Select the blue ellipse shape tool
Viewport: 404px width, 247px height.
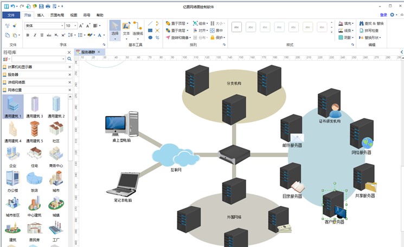point(150,37)
